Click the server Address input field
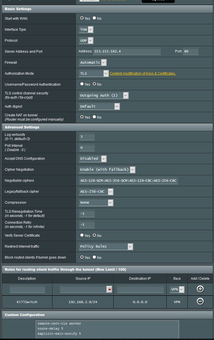The width and height of the screenshot is (214, 340). point(127,52)
